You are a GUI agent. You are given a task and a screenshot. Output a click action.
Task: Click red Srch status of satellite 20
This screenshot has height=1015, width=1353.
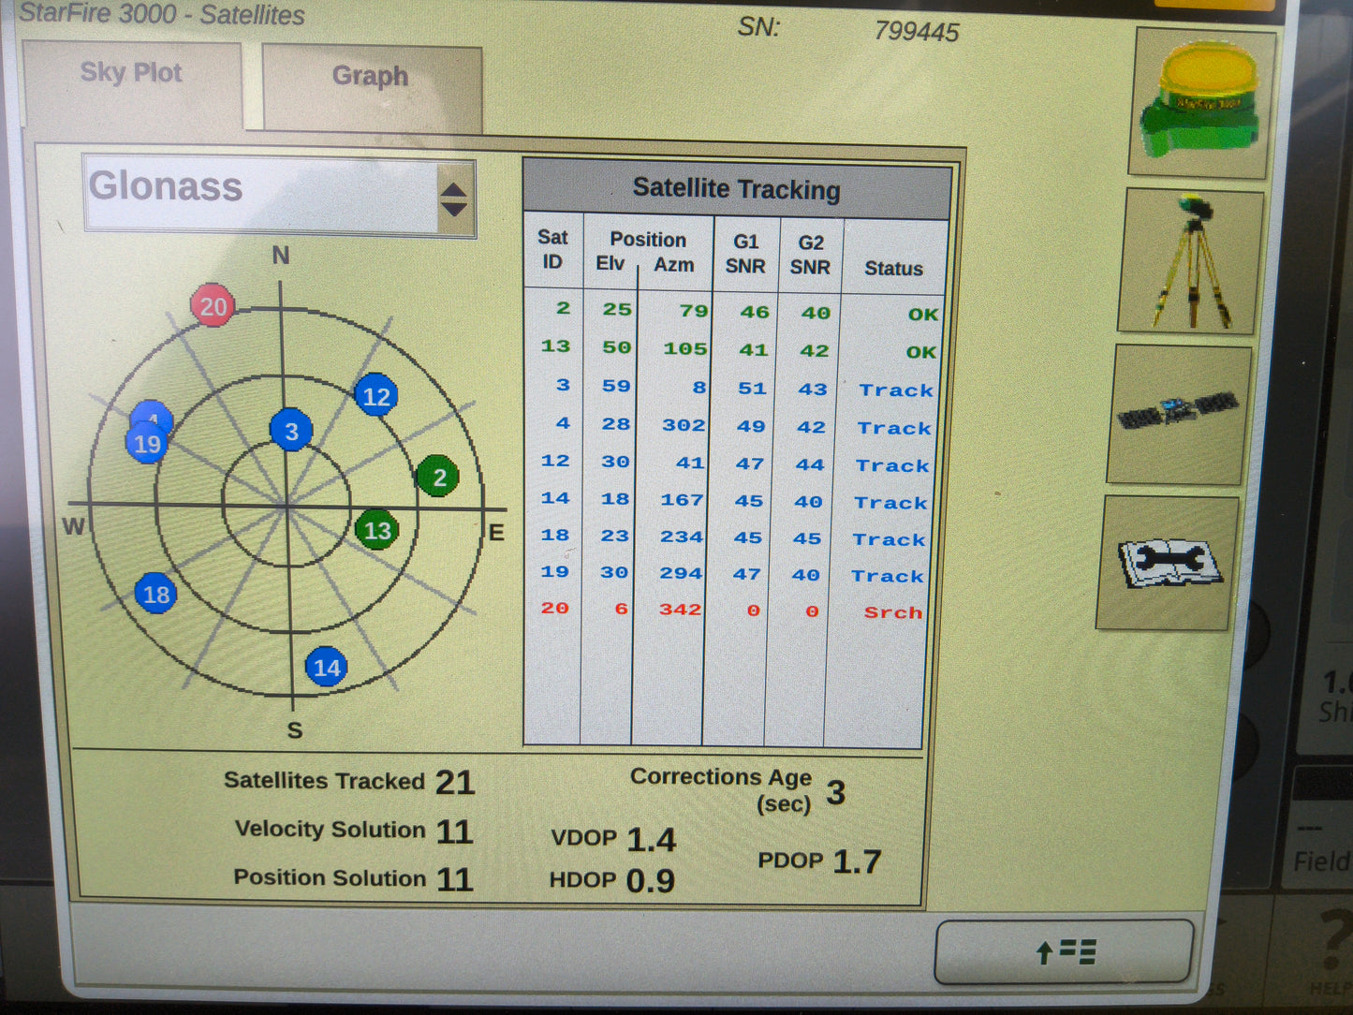coord(892,612)
